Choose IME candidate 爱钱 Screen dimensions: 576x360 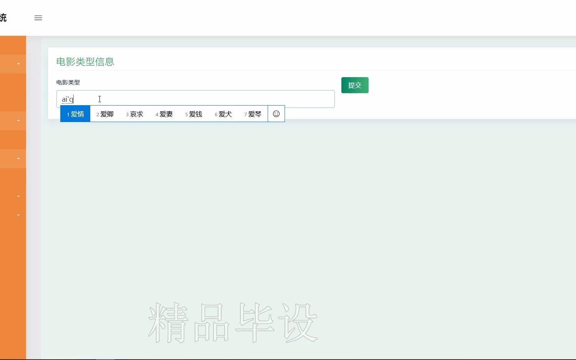194,114
